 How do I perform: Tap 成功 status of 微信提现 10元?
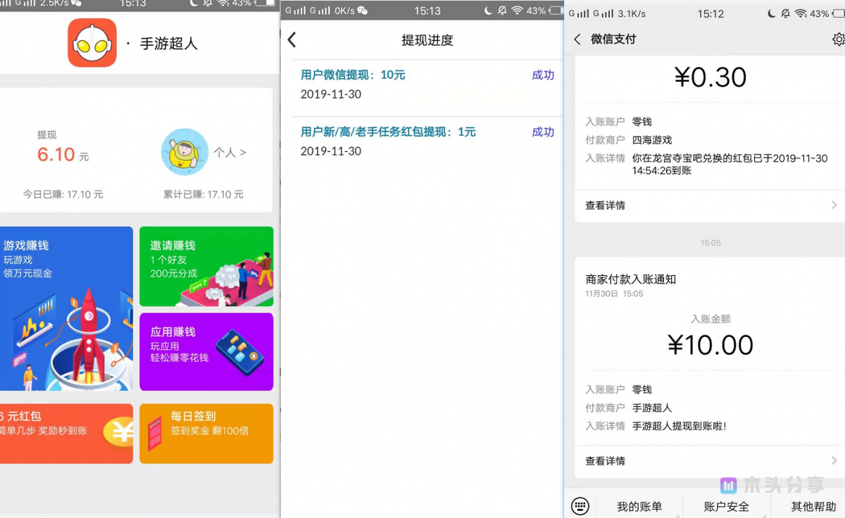coord(543,75)
